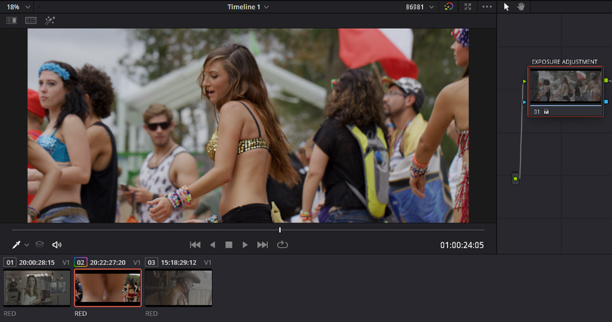Expand the eyedropper tool options chevron

(27, 245)
